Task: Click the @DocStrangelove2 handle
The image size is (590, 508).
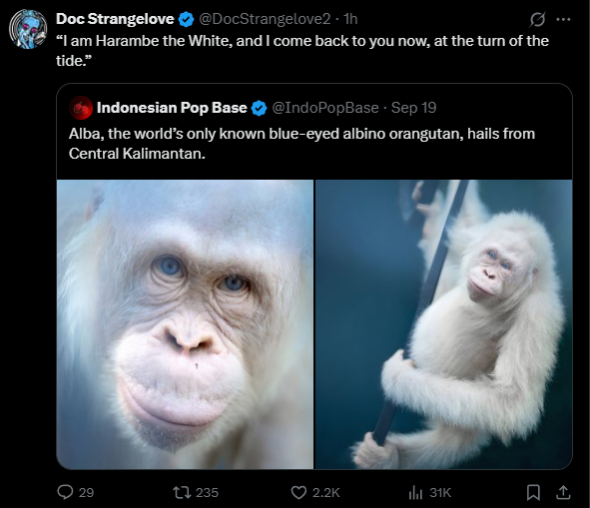Action: coord(265,19)
